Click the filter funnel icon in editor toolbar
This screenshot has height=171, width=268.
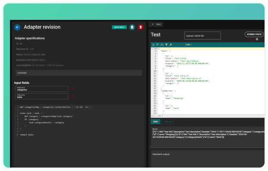coord(166,44)
